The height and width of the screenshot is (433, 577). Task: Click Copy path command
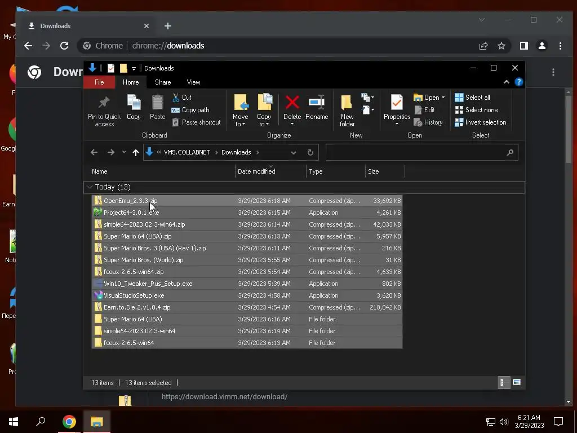[x=190, y=110]
